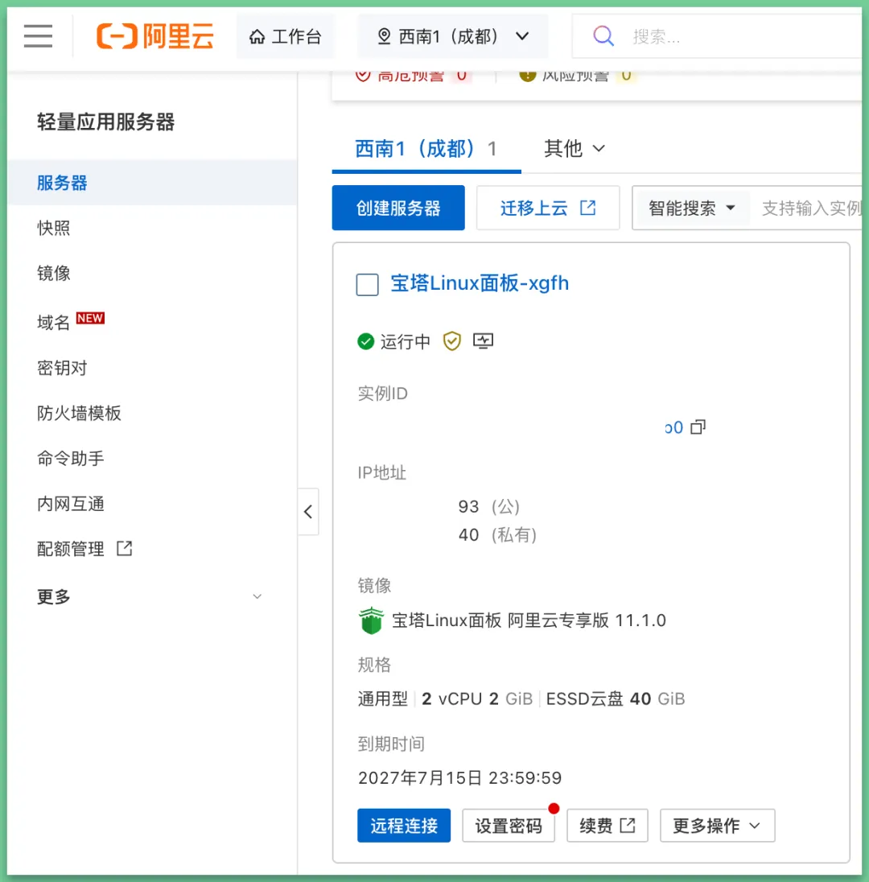Screen dimensions: 869x882
Task: Click the magnifier search icon
Action: pyautogui.click(x=603, y=36)
